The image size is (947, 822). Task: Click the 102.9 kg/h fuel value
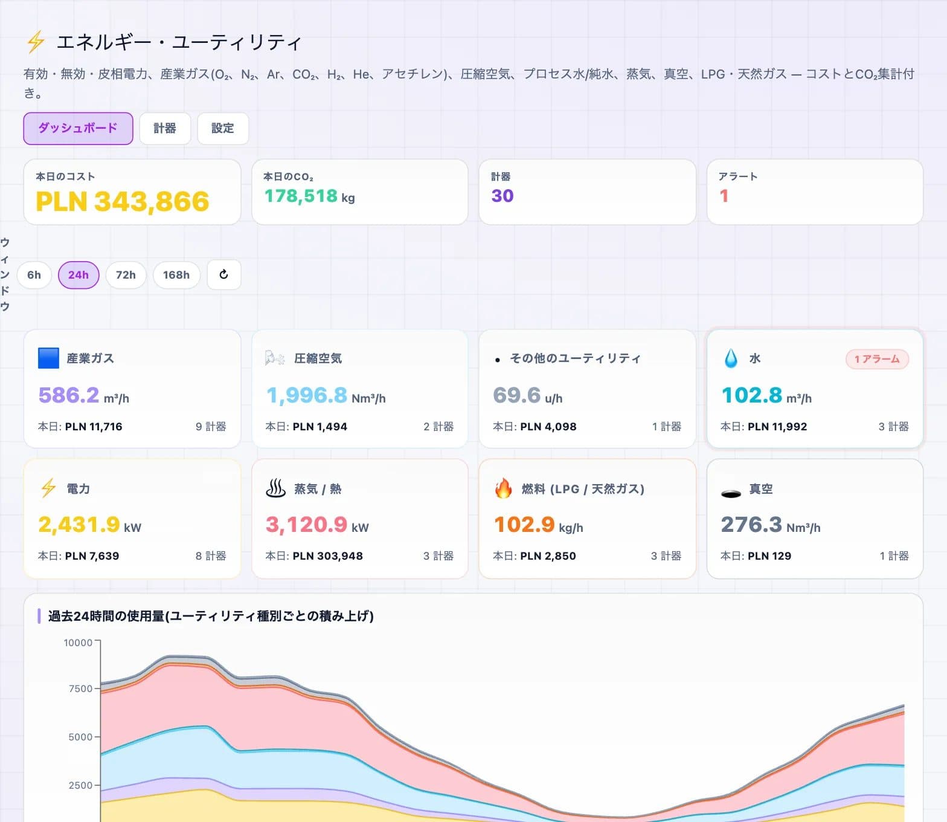[x=539, y=525]
